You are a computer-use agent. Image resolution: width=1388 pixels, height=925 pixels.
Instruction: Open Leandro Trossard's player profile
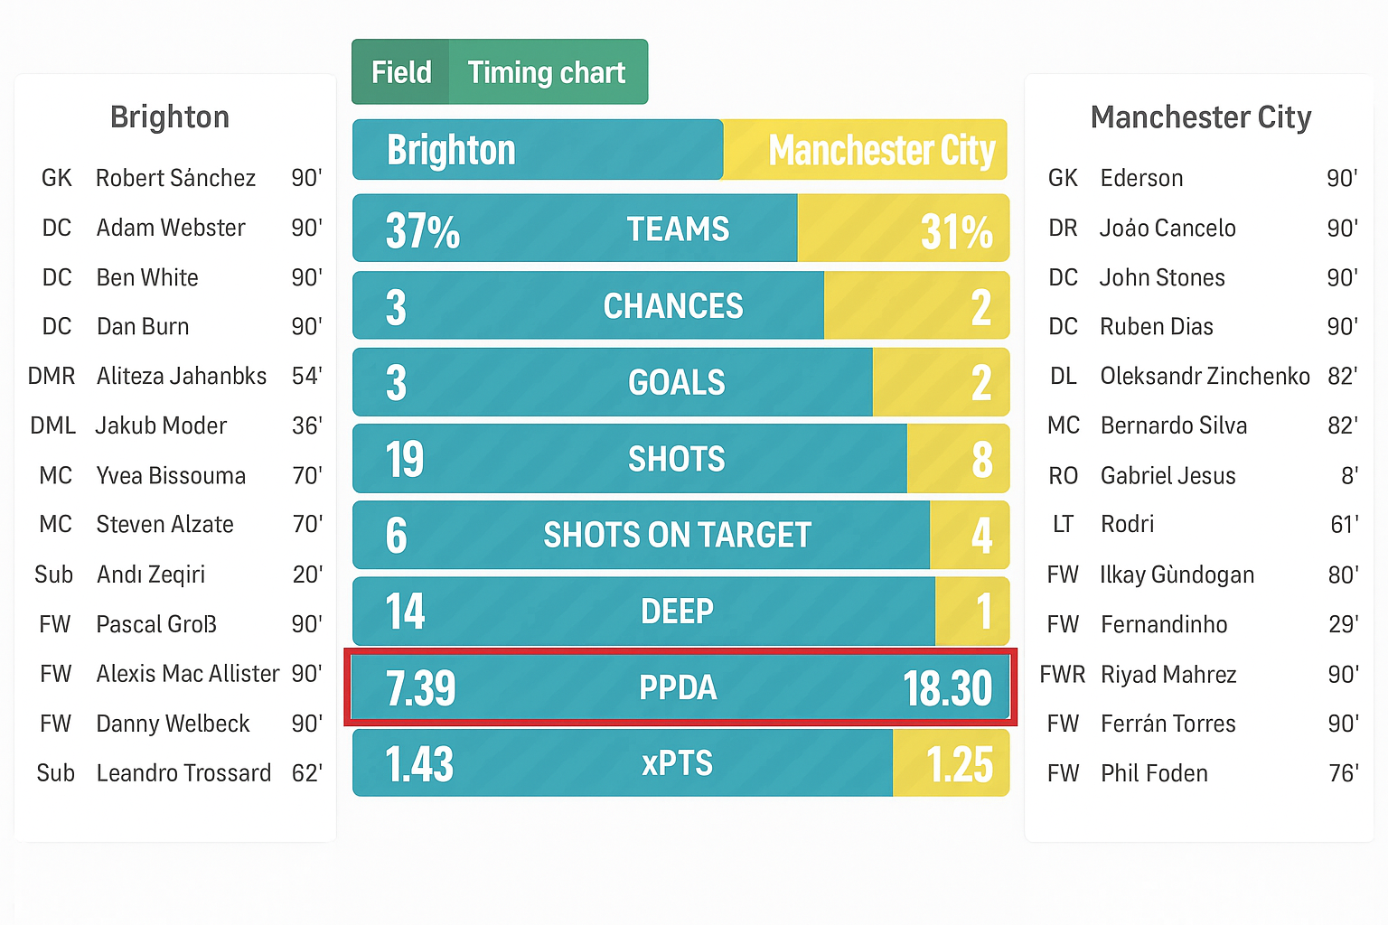click(x=183, y=773)
